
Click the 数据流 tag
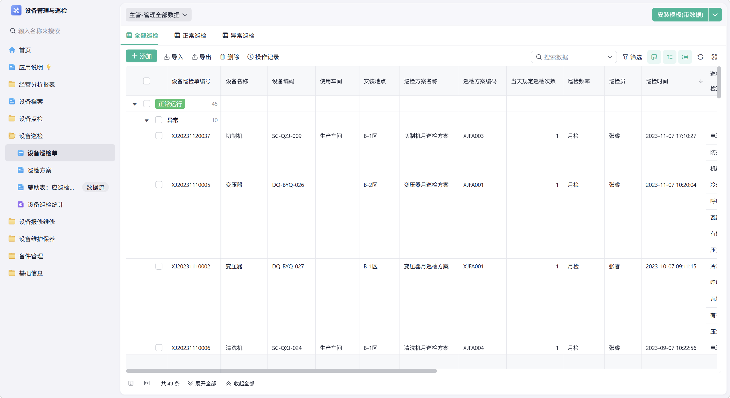pyautogui.click(x=95, y=187)
